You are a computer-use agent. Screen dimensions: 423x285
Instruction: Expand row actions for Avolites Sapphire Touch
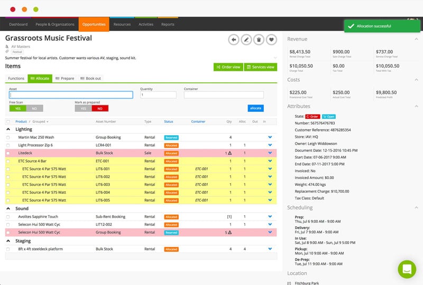(270, 216)
